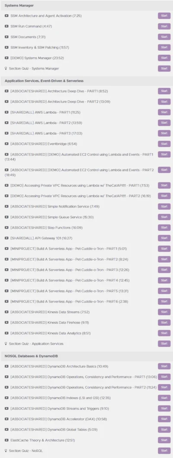The height and width of the screenshot is (458, 173).
Task: Start SSM Architecture and Agent Activation lesson
Action: coord(164,16)
